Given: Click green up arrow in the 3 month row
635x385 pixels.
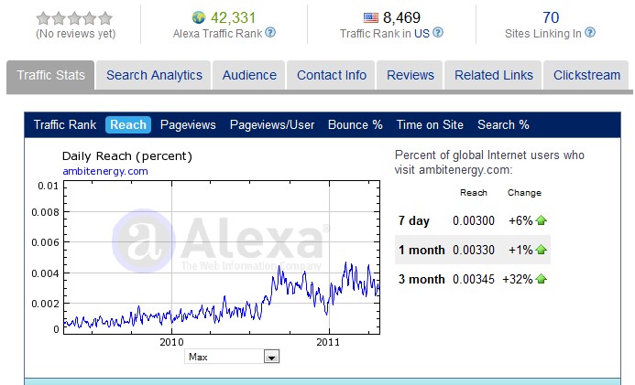Looking at the screenshot, I should 541,279.
